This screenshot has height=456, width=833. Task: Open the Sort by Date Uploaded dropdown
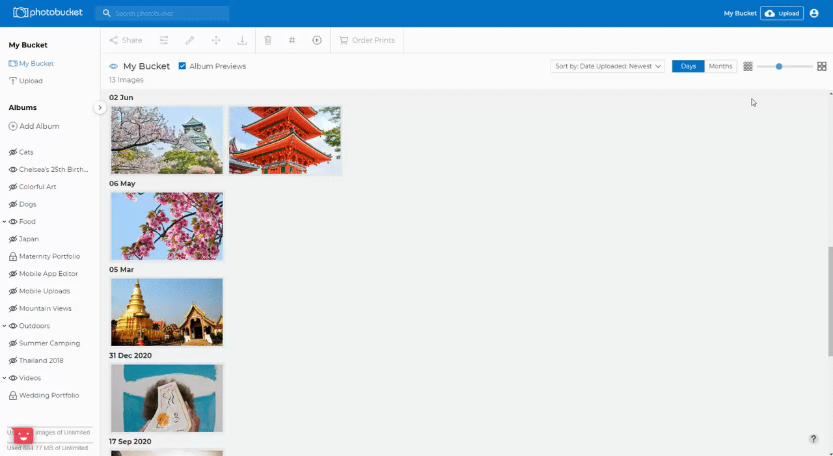point(608,66)
